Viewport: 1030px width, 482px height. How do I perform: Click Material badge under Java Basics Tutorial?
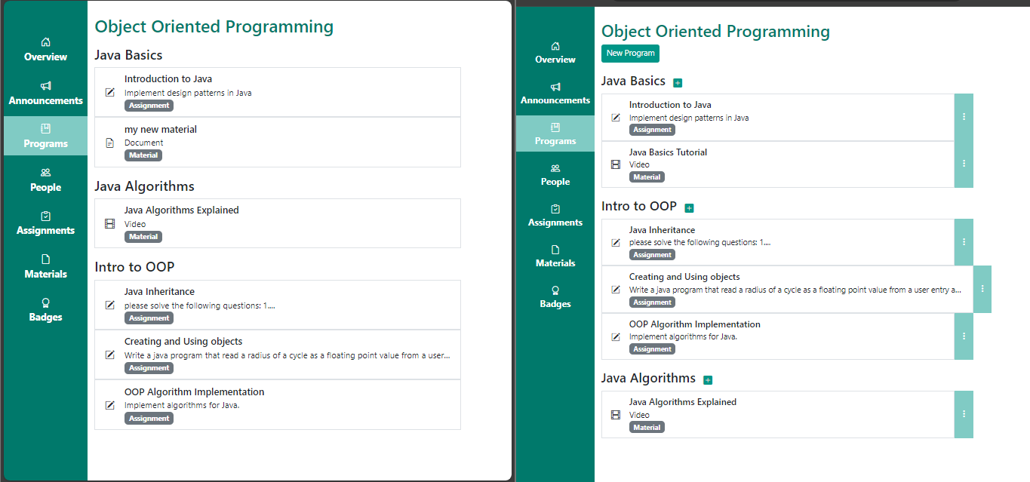(647, 177)
